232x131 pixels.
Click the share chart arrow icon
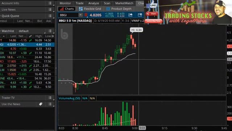(130, 15)
